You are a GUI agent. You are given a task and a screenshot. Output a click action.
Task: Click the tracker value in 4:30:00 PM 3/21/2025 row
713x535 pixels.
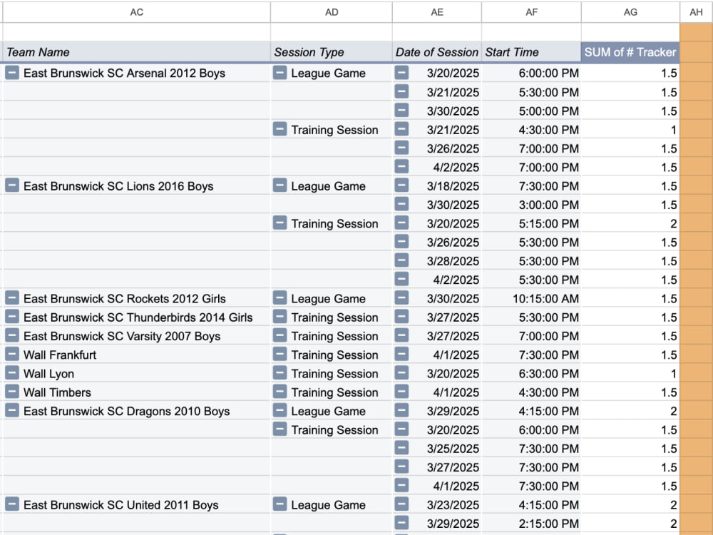click(631, 130)
